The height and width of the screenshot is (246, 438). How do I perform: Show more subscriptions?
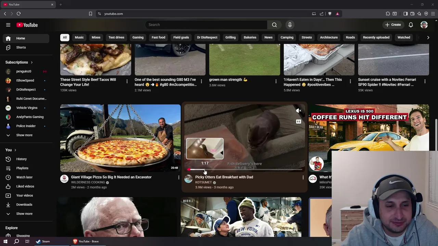[26, 135]
